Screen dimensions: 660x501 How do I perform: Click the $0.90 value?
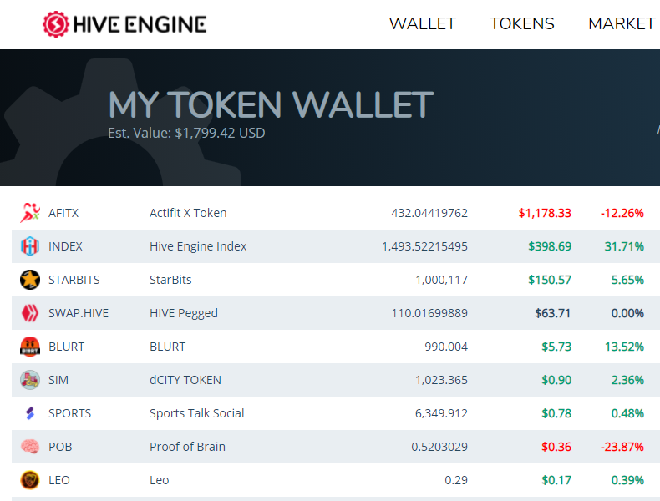tap(556, 380)
